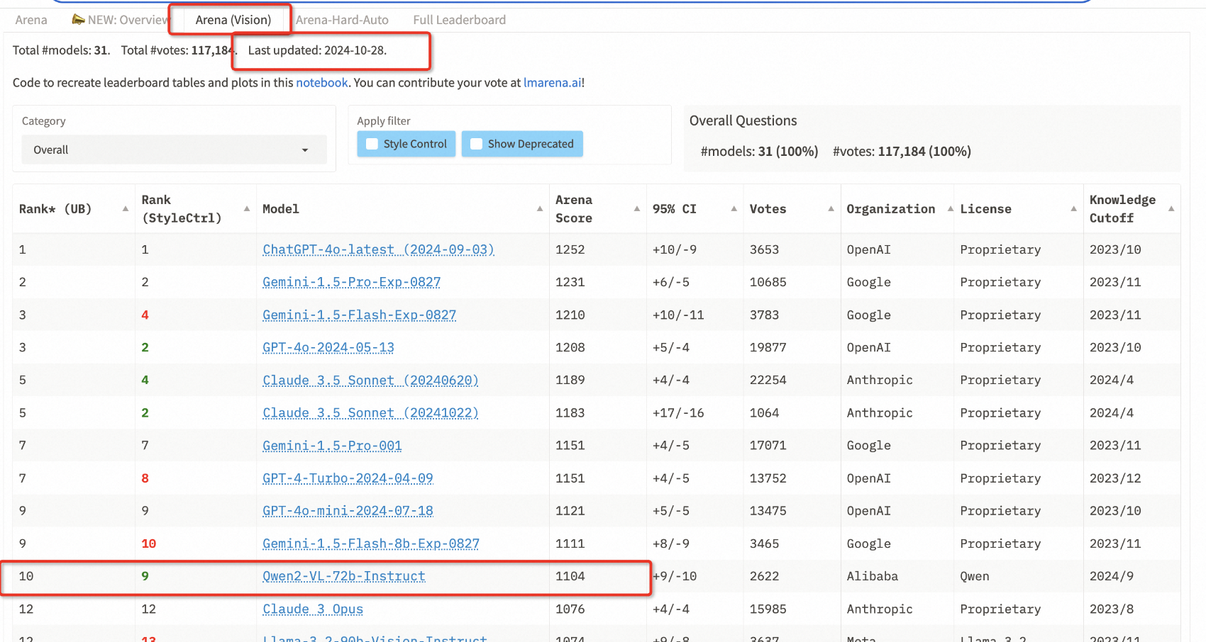
Task: Select the votes value 19877
Action: [x=768, y=347]
